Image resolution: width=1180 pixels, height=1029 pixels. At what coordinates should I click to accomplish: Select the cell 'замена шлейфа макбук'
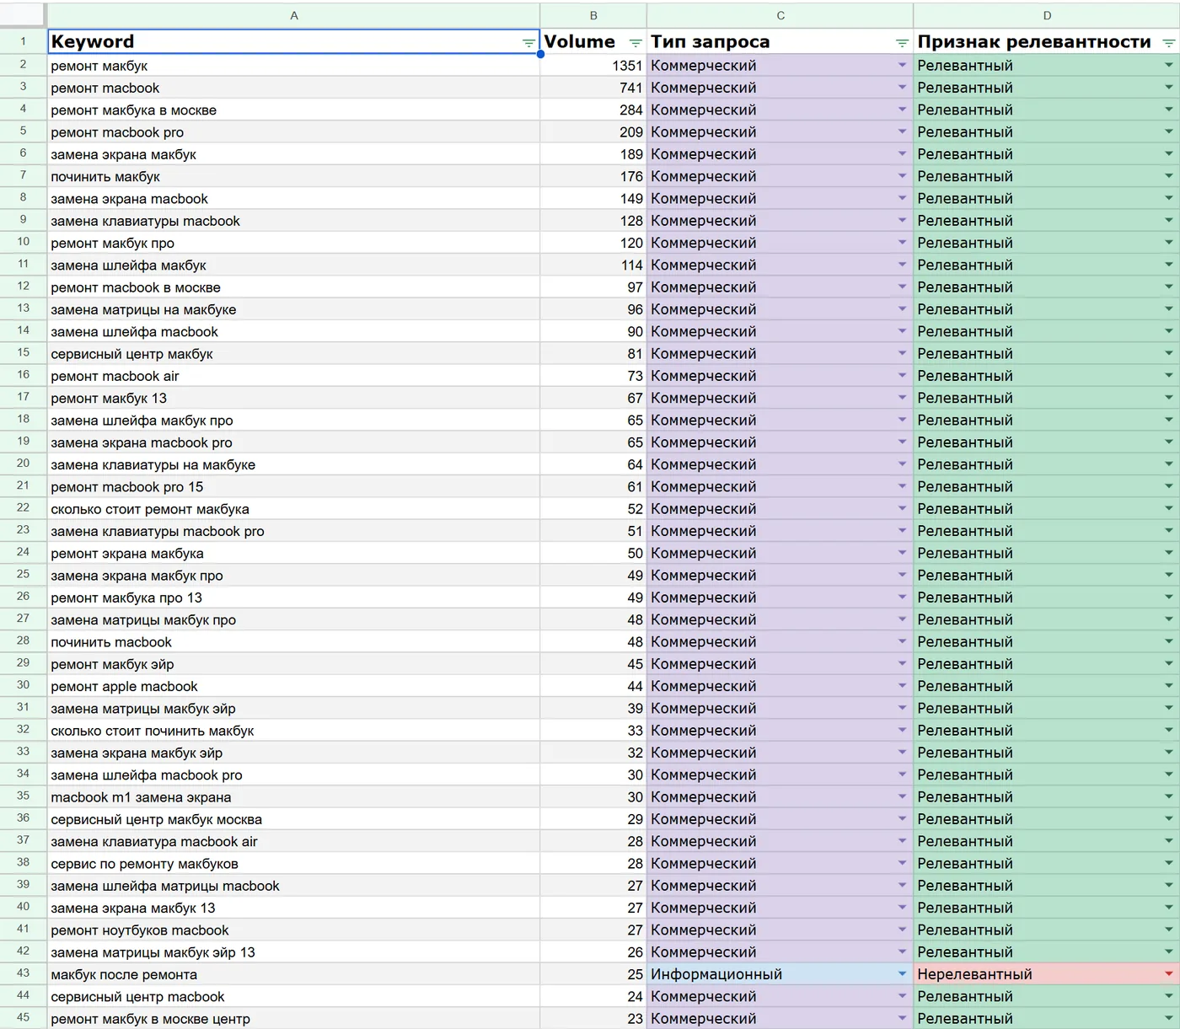point(293,265)
